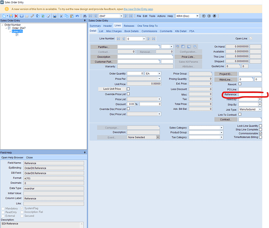The height and width of the screenshot is (228, 269).
Task: Toggle the Commissionable checkbox
Action: 260,134
